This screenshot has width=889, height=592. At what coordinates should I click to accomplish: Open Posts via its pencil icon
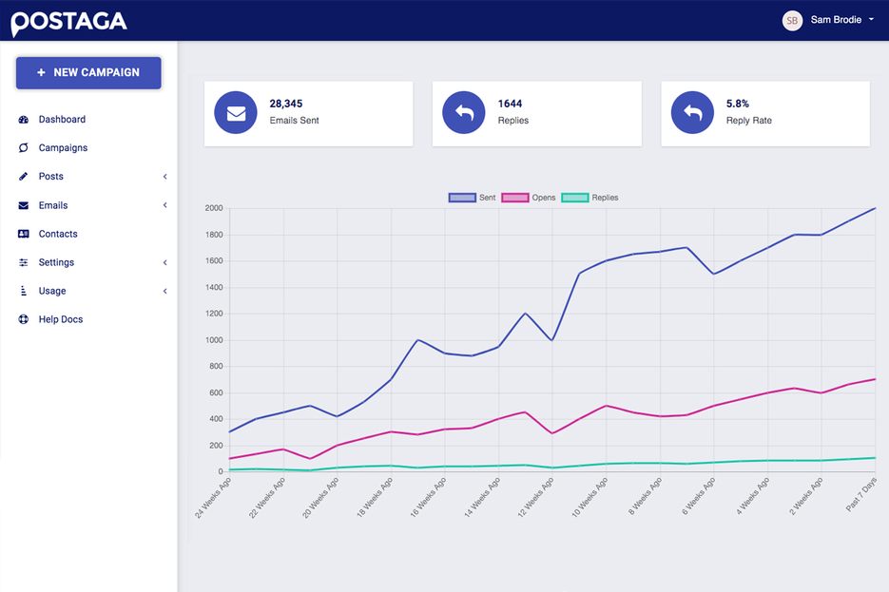coord(23,176)
